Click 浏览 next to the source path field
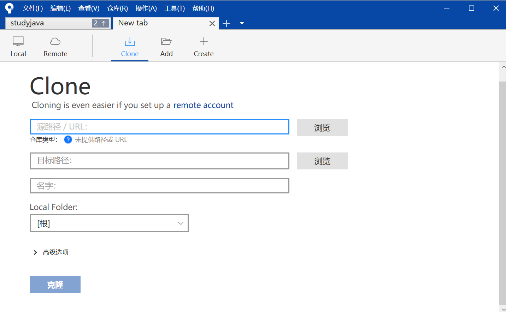Image resolution: width=506 pixels, height=312 pixels. pos(322,127)
